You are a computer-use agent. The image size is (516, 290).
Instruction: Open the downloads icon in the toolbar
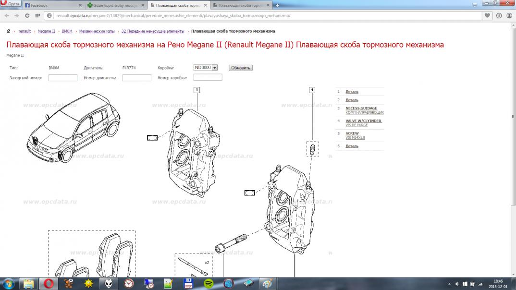click(499, 15)
